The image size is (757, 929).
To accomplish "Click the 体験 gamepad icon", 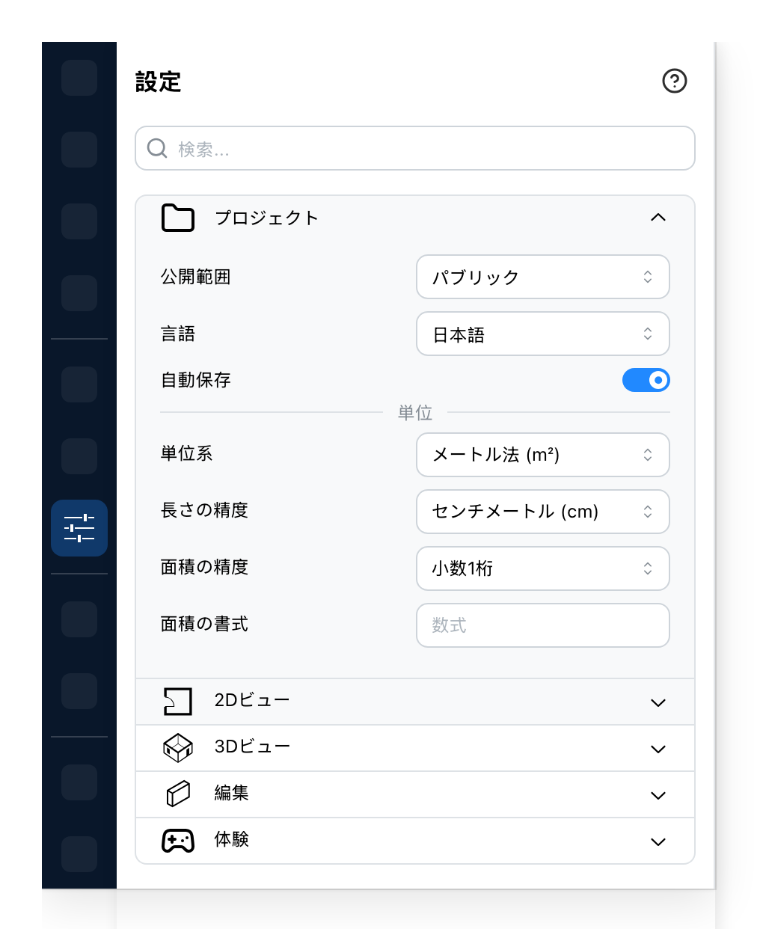I will tap(178, 841).
